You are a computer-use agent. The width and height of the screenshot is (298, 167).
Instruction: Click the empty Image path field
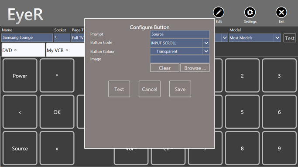(x=180, y=59)
